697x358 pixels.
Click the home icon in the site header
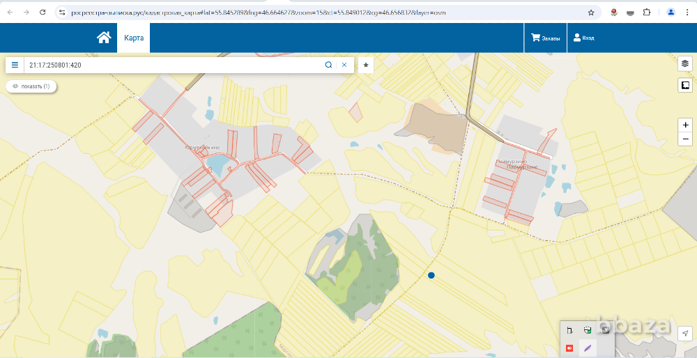tap(104, 38)
